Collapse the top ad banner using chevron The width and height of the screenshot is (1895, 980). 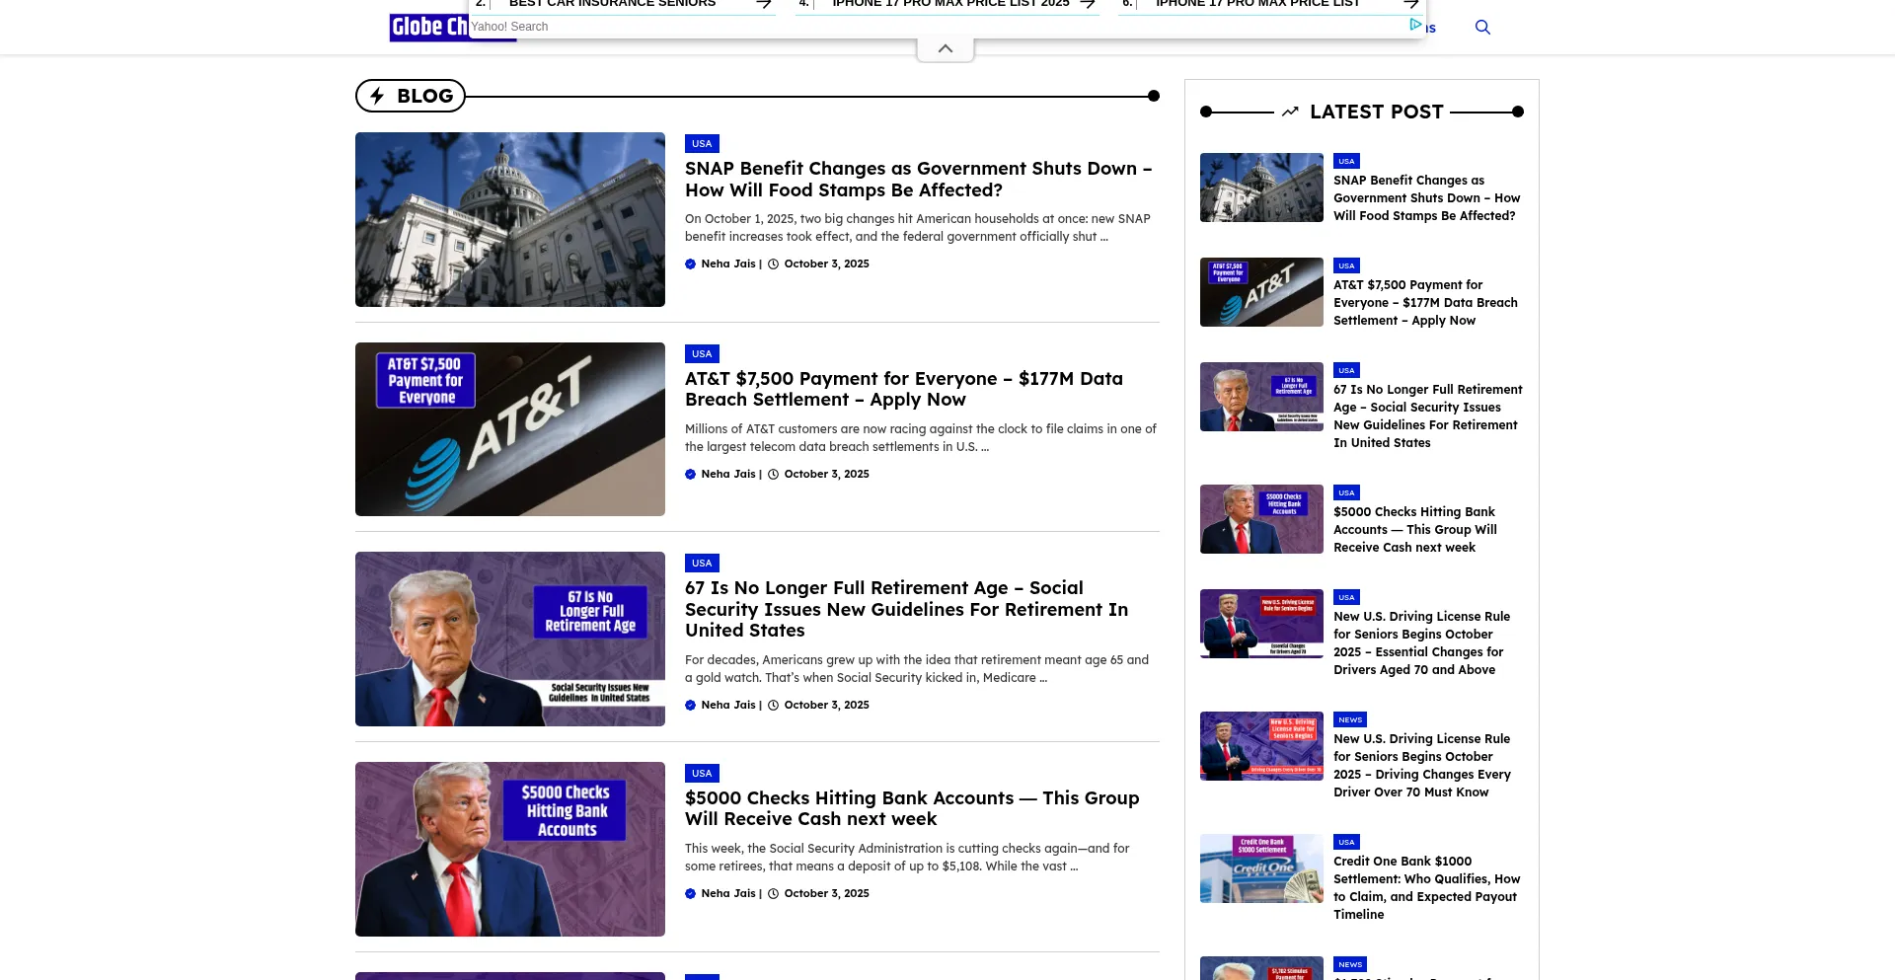point(945,49)
